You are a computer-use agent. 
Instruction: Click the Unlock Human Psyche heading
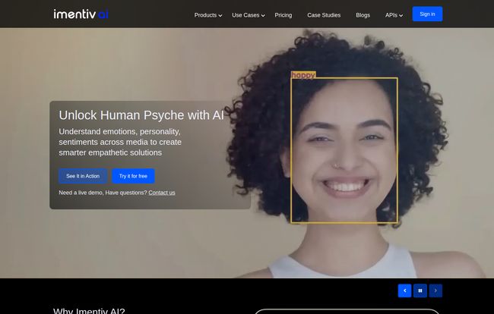tap(141, 115)
